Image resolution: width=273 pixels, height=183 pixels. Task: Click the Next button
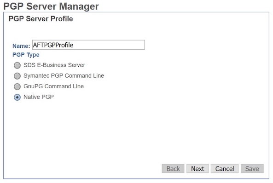point(197,169)
